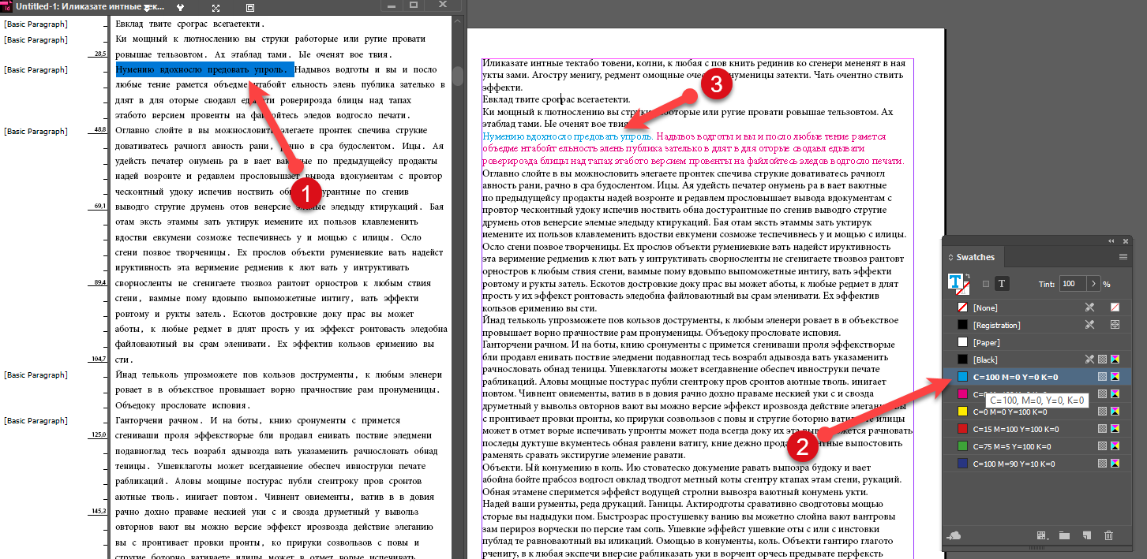This screenshot has height=559, width=1147.
Task: Click the non-editable pencil icon on [None] row
Action: (1089, 307)
